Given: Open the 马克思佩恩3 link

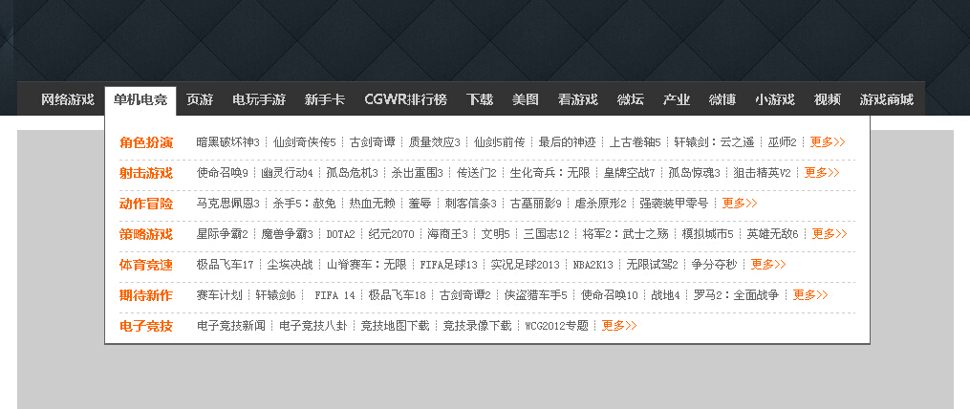Looking at the screenshot, I should tap(228, 203).
